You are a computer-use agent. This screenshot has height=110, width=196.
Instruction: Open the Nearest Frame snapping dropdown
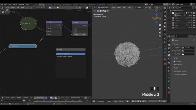click(x=77, y=98)
